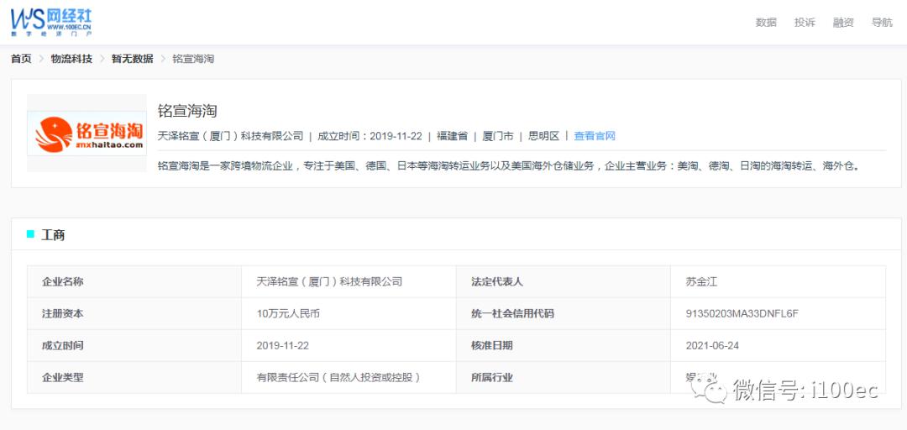Go to 首页 in the breadcrumb
This screenshot has width=907, height=430.
(21, 59)
